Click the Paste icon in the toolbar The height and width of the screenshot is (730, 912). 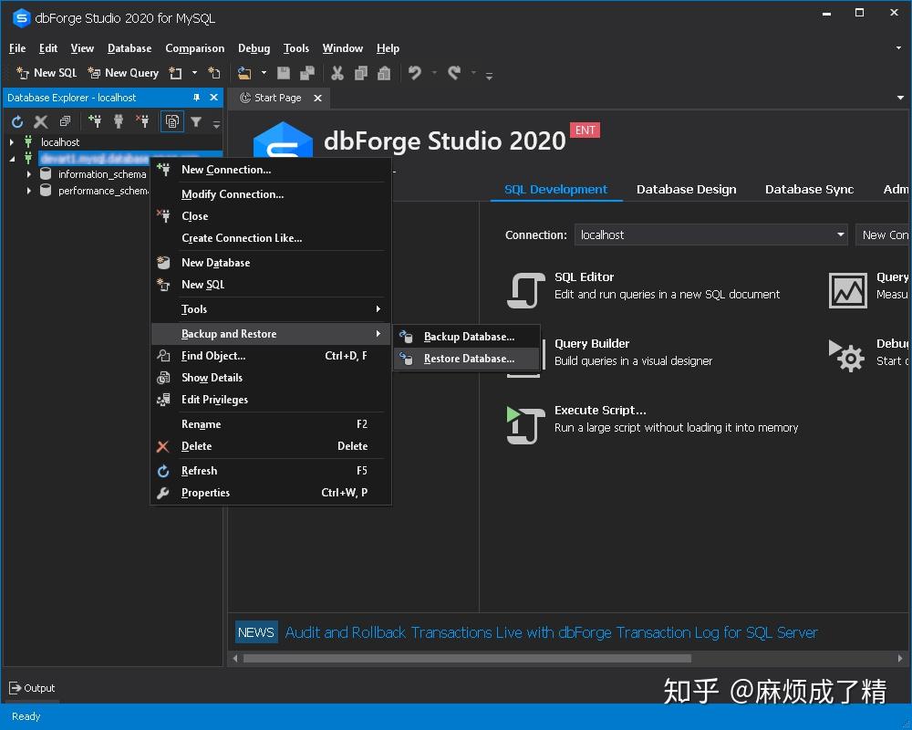(x=384, y=72)
